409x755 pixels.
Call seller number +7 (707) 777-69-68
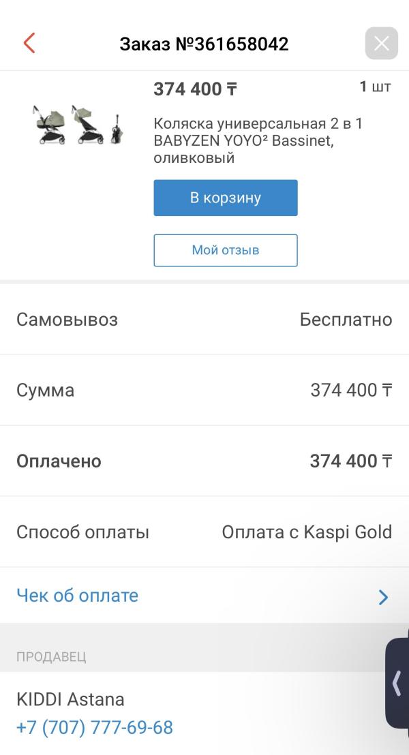[95, 727]
